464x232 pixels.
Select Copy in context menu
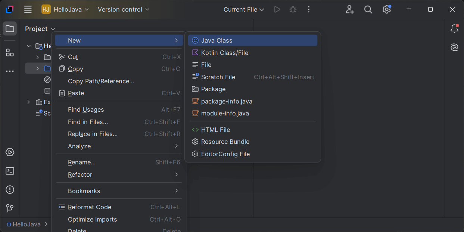point(119,69)
